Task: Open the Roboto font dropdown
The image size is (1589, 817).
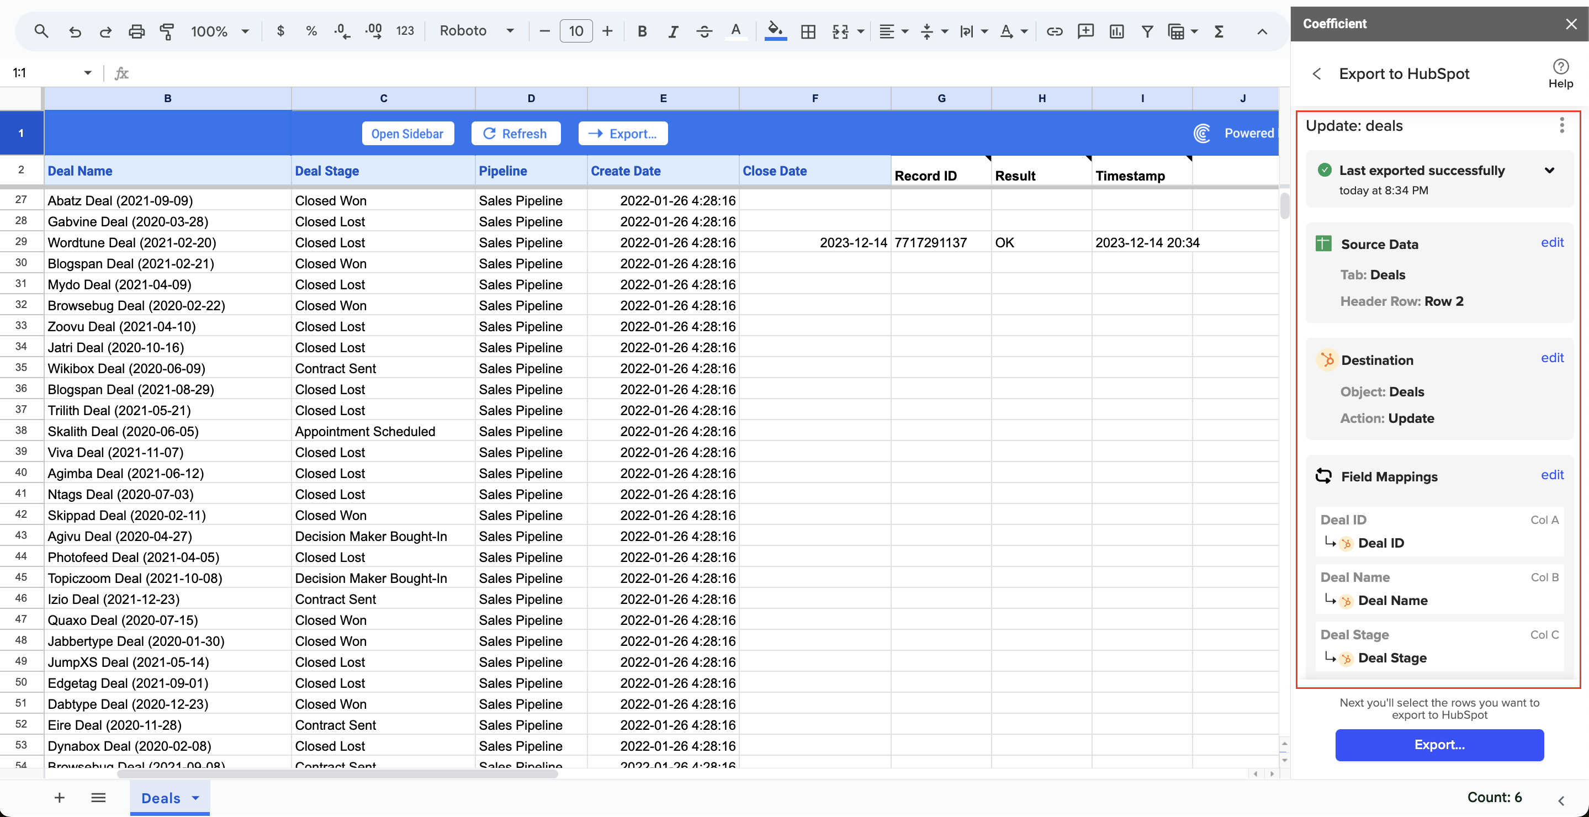Action: 477,31
